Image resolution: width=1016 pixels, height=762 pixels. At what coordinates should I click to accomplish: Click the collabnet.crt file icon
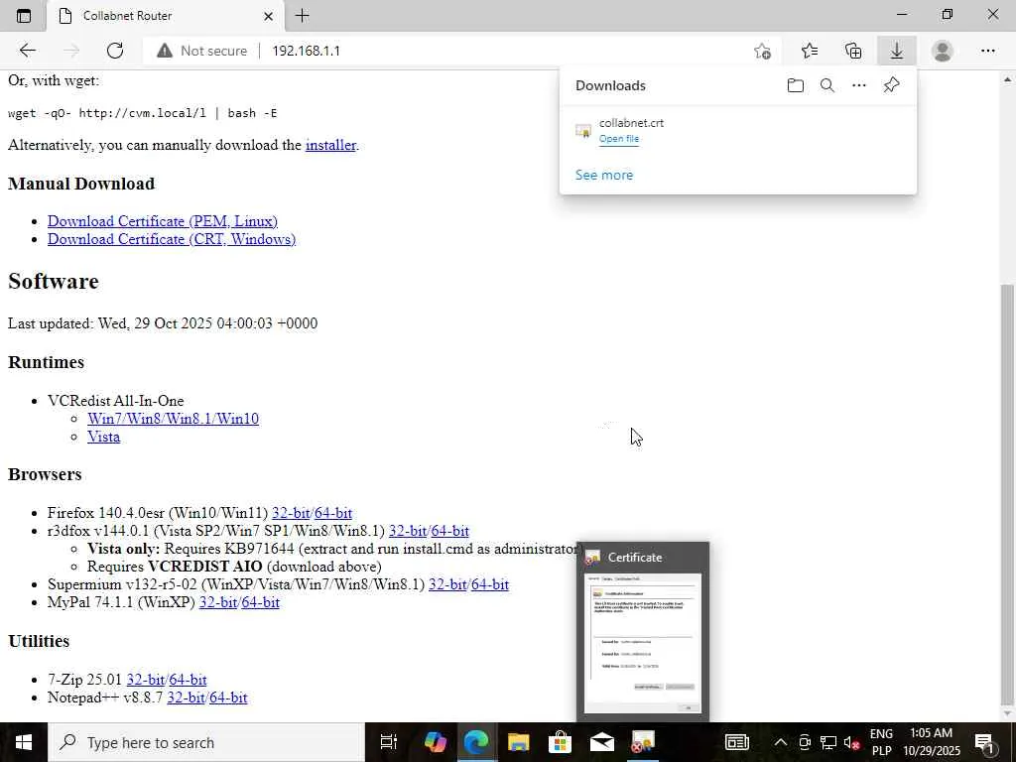tap(583, 131)
